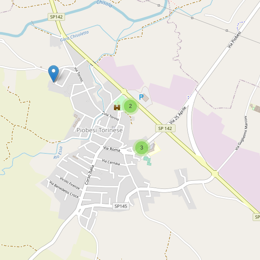This screenshot has width=260, height=260.
Task: Click the blue location pin marker
Action: click(53, 74)
